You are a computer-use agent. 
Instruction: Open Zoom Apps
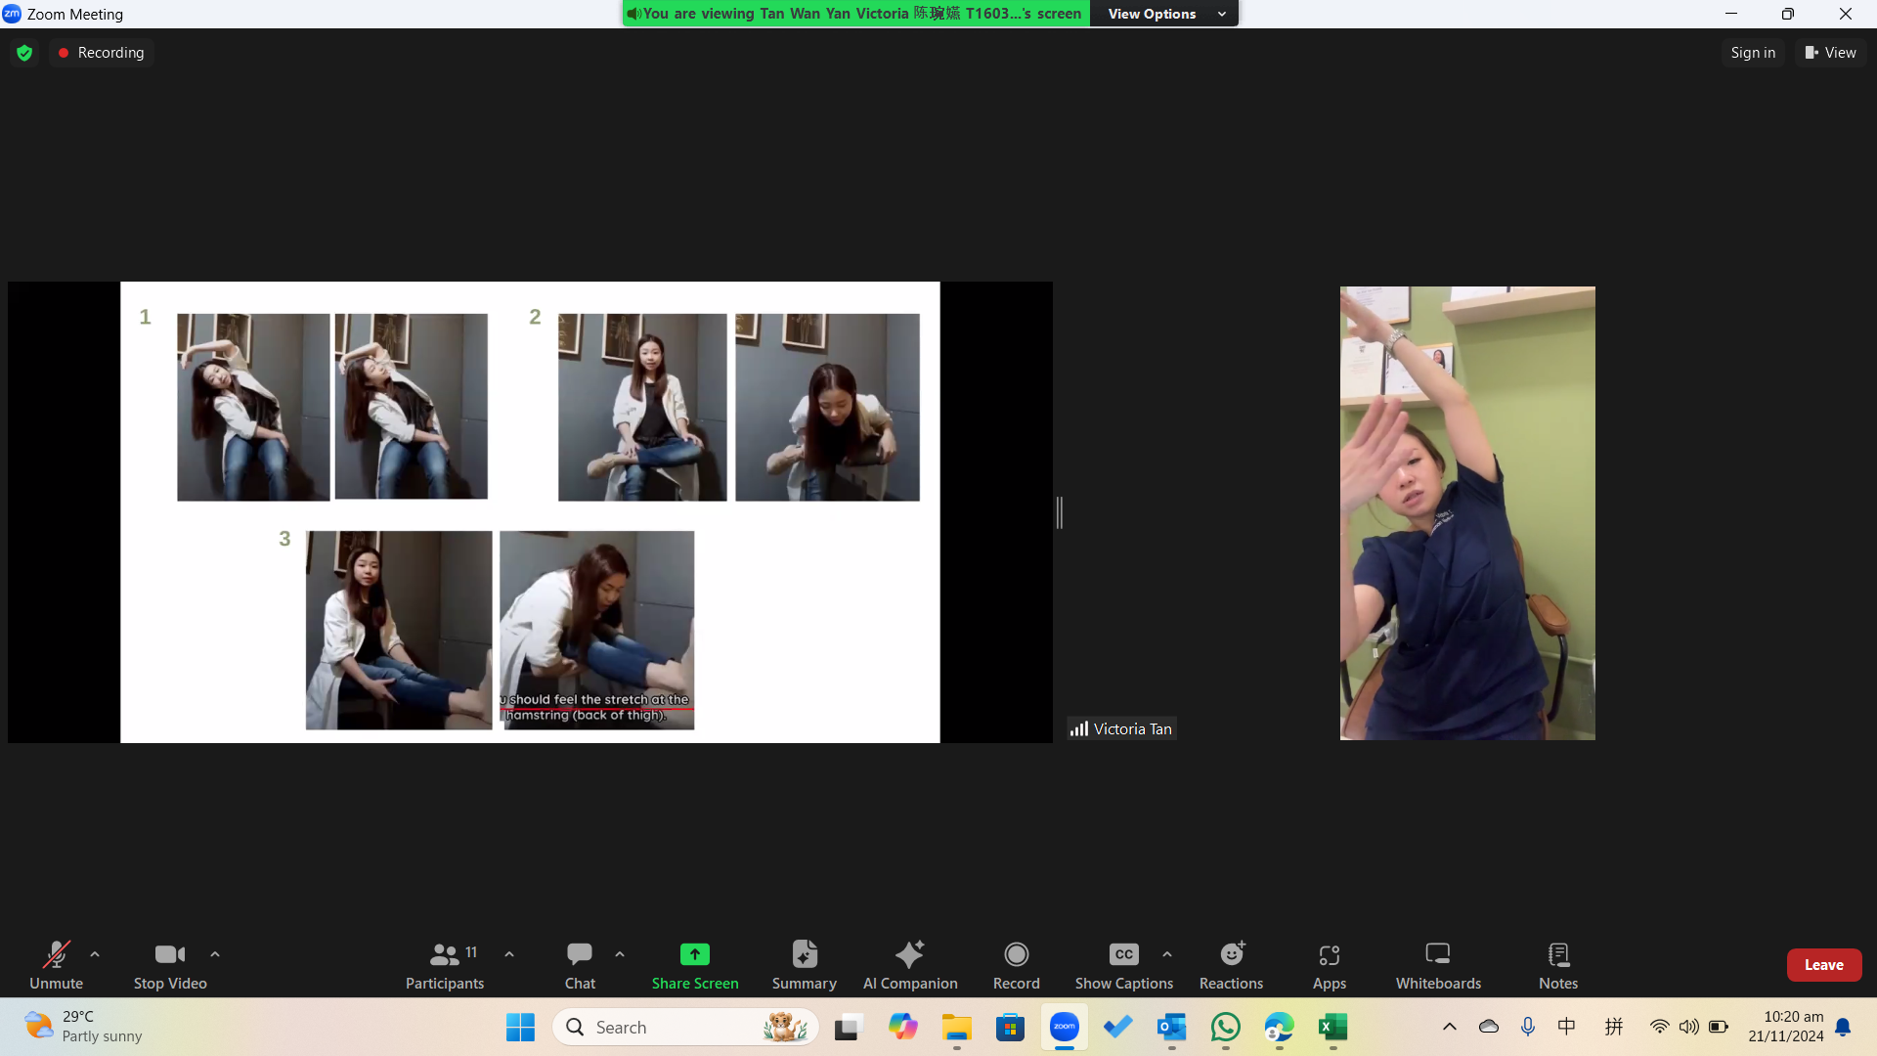click(x=1329, y=964)
